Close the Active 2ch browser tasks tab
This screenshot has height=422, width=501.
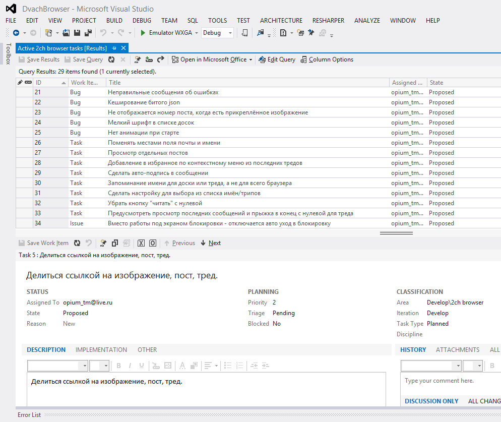click(123, 48)
